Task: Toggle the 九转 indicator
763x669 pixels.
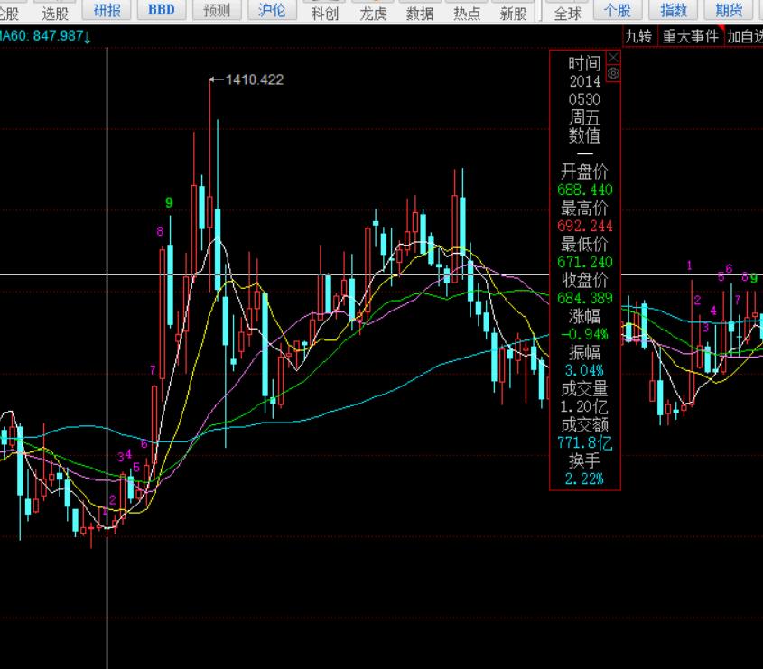Action: [637, 36]
